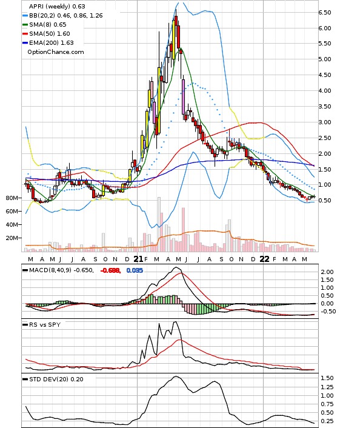Image resolution: width=343 pixels, height=428 pixels.
Task: Click the dark blue EMA(200) legend swatch
Action: pyautogui.click(x=25, y=43)
